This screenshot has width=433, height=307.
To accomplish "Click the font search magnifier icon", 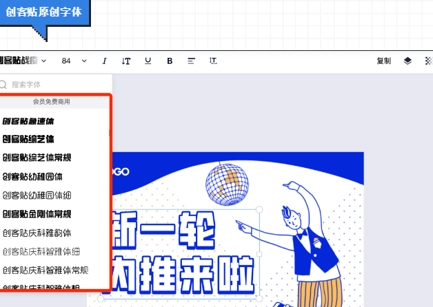I will coord(3,85).
